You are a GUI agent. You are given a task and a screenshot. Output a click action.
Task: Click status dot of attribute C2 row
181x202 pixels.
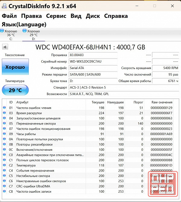point(5,165)
